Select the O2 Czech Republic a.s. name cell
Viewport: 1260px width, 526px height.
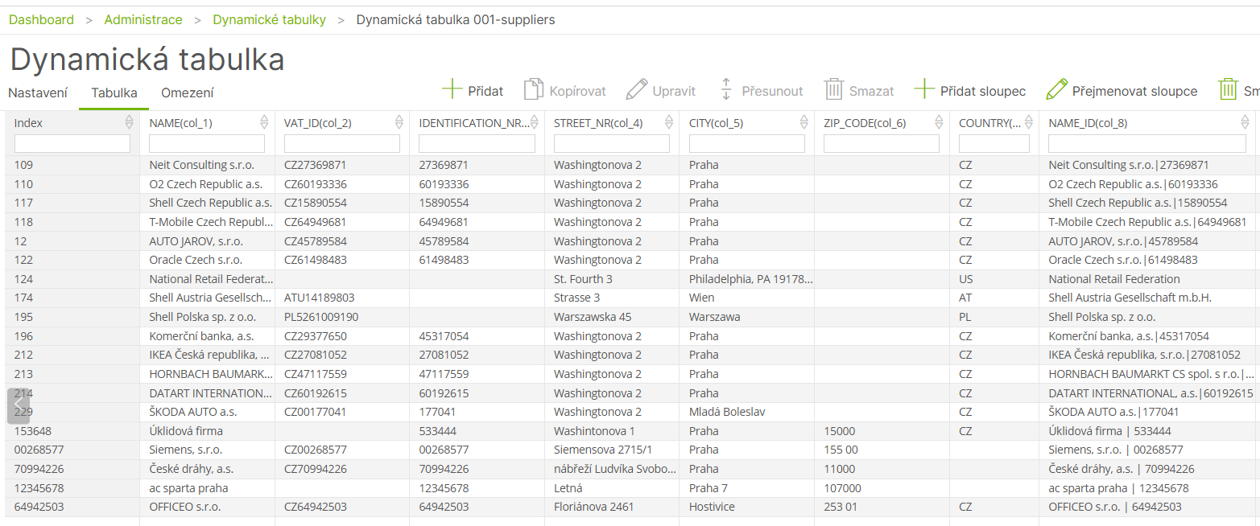pos(208,184)
